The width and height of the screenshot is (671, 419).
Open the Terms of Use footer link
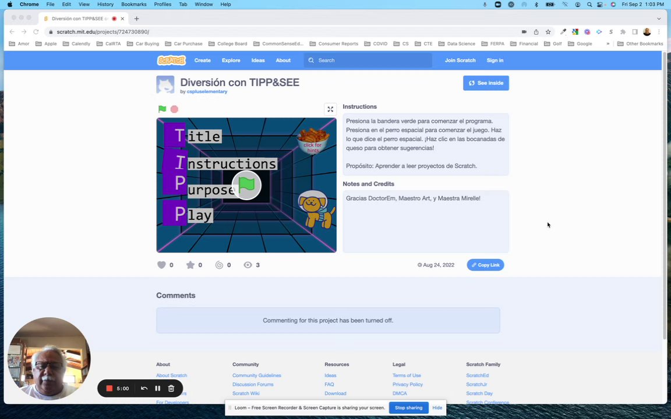[x=407, y=375]
